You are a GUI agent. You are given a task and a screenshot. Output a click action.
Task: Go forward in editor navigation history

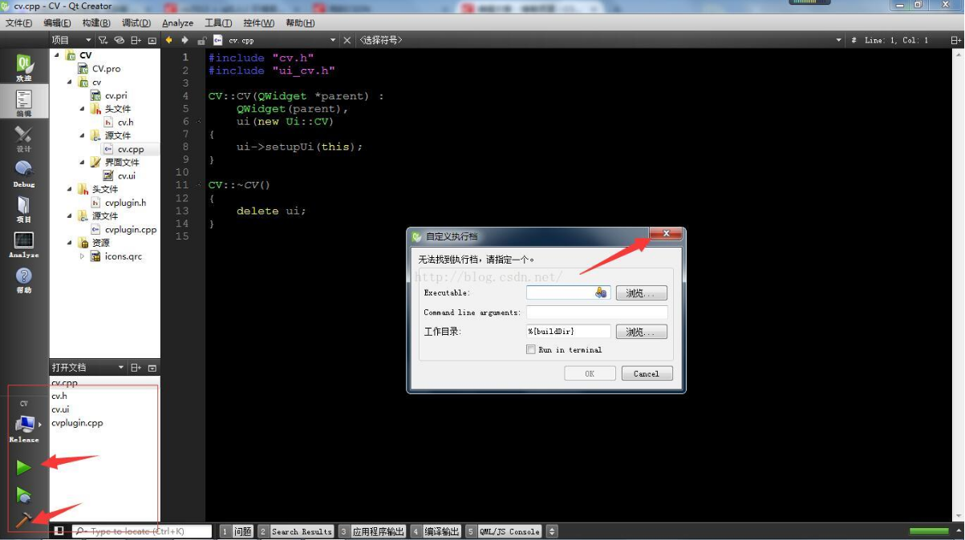(184, 40)
